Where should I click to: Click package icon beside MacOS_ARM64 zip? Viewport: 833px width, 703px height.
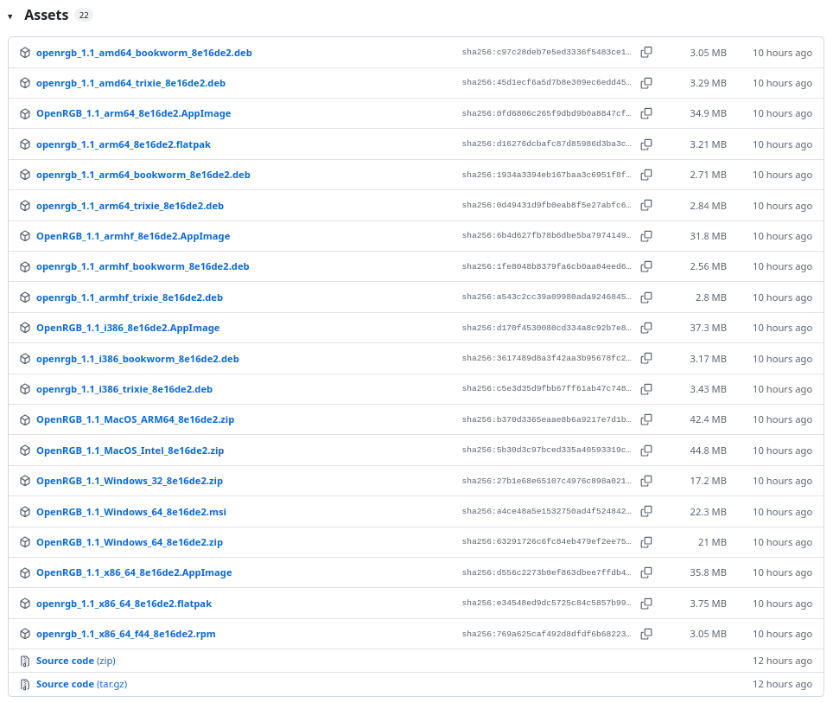pyautogui.click(x=25, y=419)
